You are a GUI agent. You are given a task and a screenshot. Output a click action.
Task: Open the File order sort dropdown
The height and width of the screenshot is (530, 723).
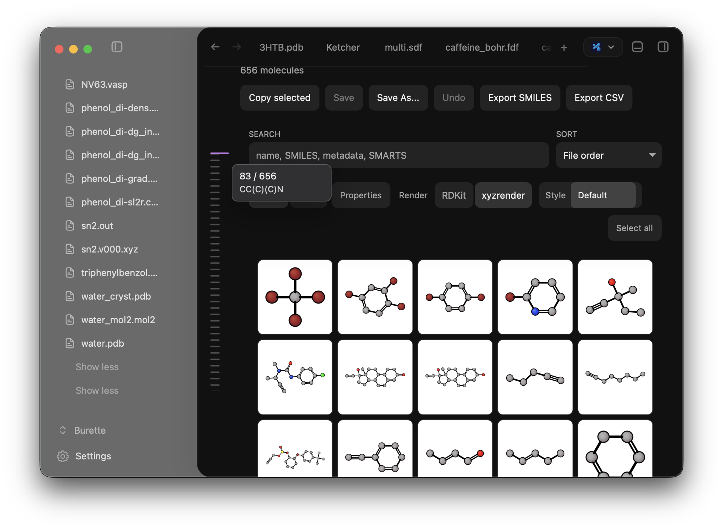pyautogui.click(x=609, y=155)
